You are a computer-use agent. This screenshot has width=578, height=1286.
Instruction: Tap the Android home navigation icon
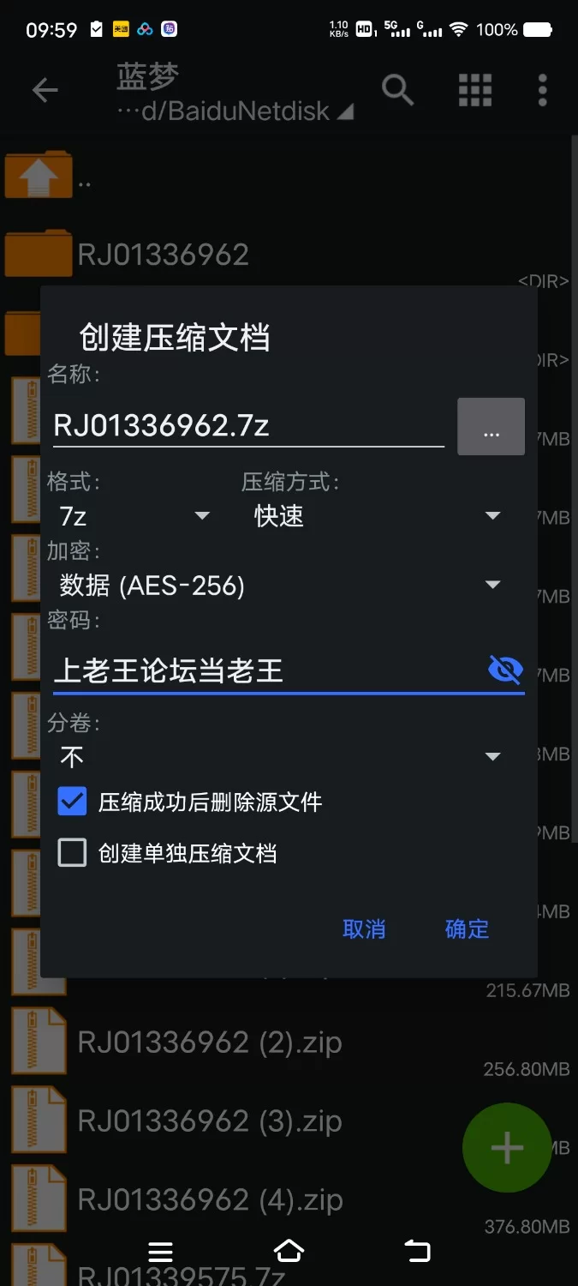click(289, 1251)
